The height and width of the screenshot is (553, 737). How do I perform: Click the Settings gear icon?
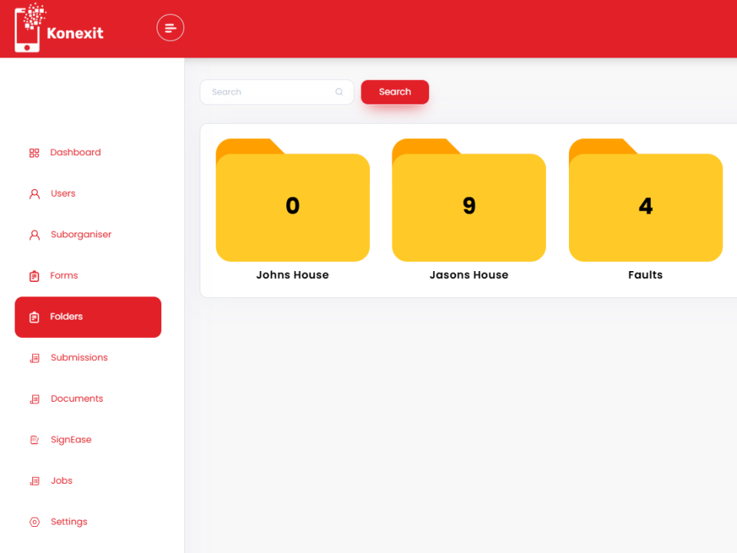tap(34, 522)
